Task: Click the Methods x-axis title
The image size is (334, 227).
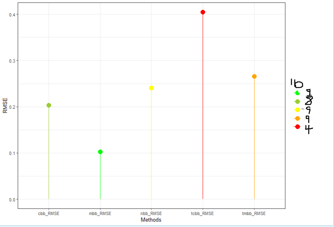Action: pos(151,220)
